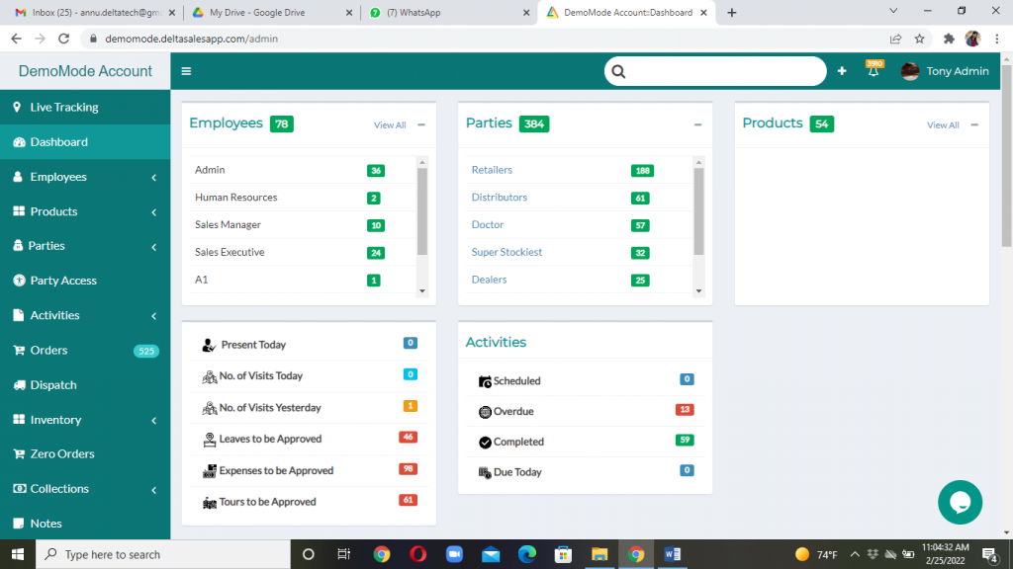Click the Human Resources row
This screenshot has width=1013, height=569.
pyautogui.click(x=304, y=198)
